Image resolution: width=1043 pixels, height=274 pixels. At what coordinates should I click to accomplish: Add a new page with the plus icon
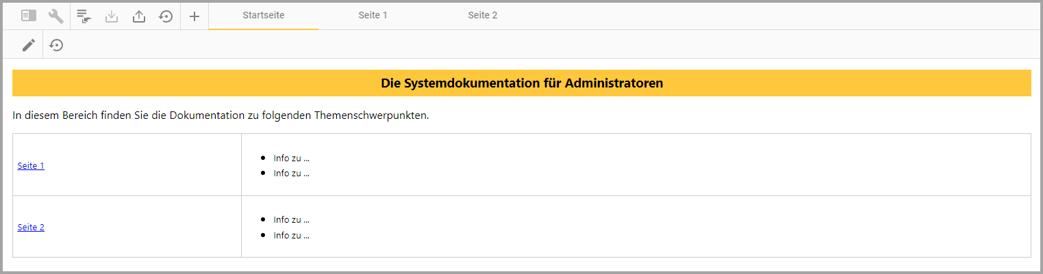[194, 16]
